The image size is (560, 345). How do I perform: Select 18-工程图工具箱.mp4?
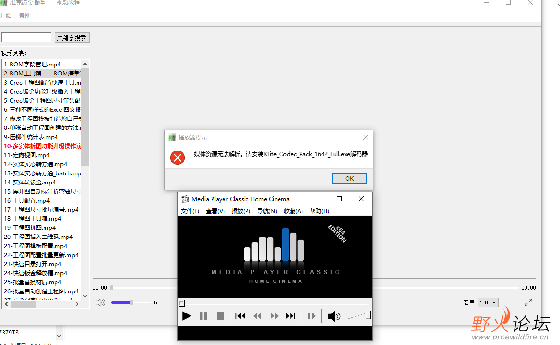[x=42, y=219]
